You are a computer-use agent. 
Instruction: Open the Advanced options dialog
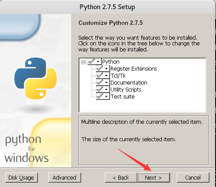(x=65, y=177)
